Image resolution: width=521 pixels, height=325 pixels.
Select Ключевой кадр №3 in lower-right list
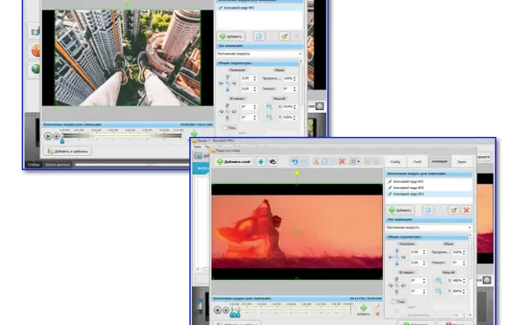point(429,194)
